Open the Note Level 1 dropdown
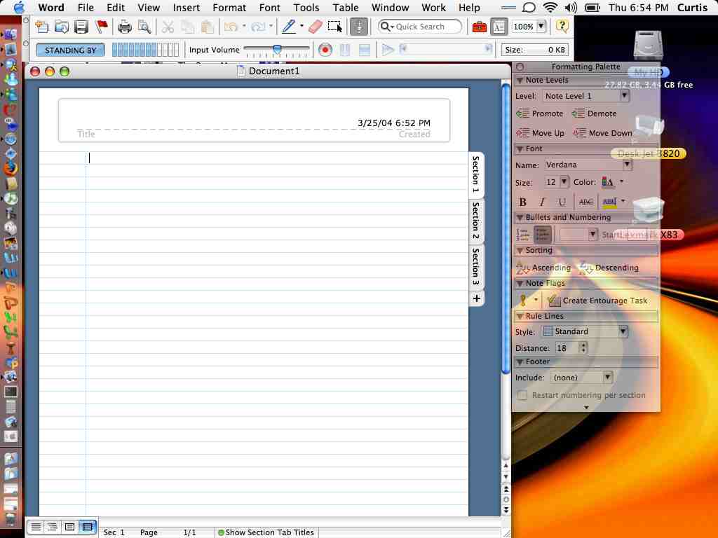718x538 pixels. 586,96
